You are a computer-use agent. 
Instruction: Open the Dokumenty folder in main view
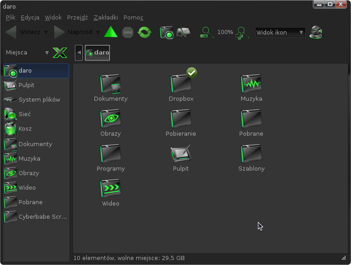tap(111, 88)
